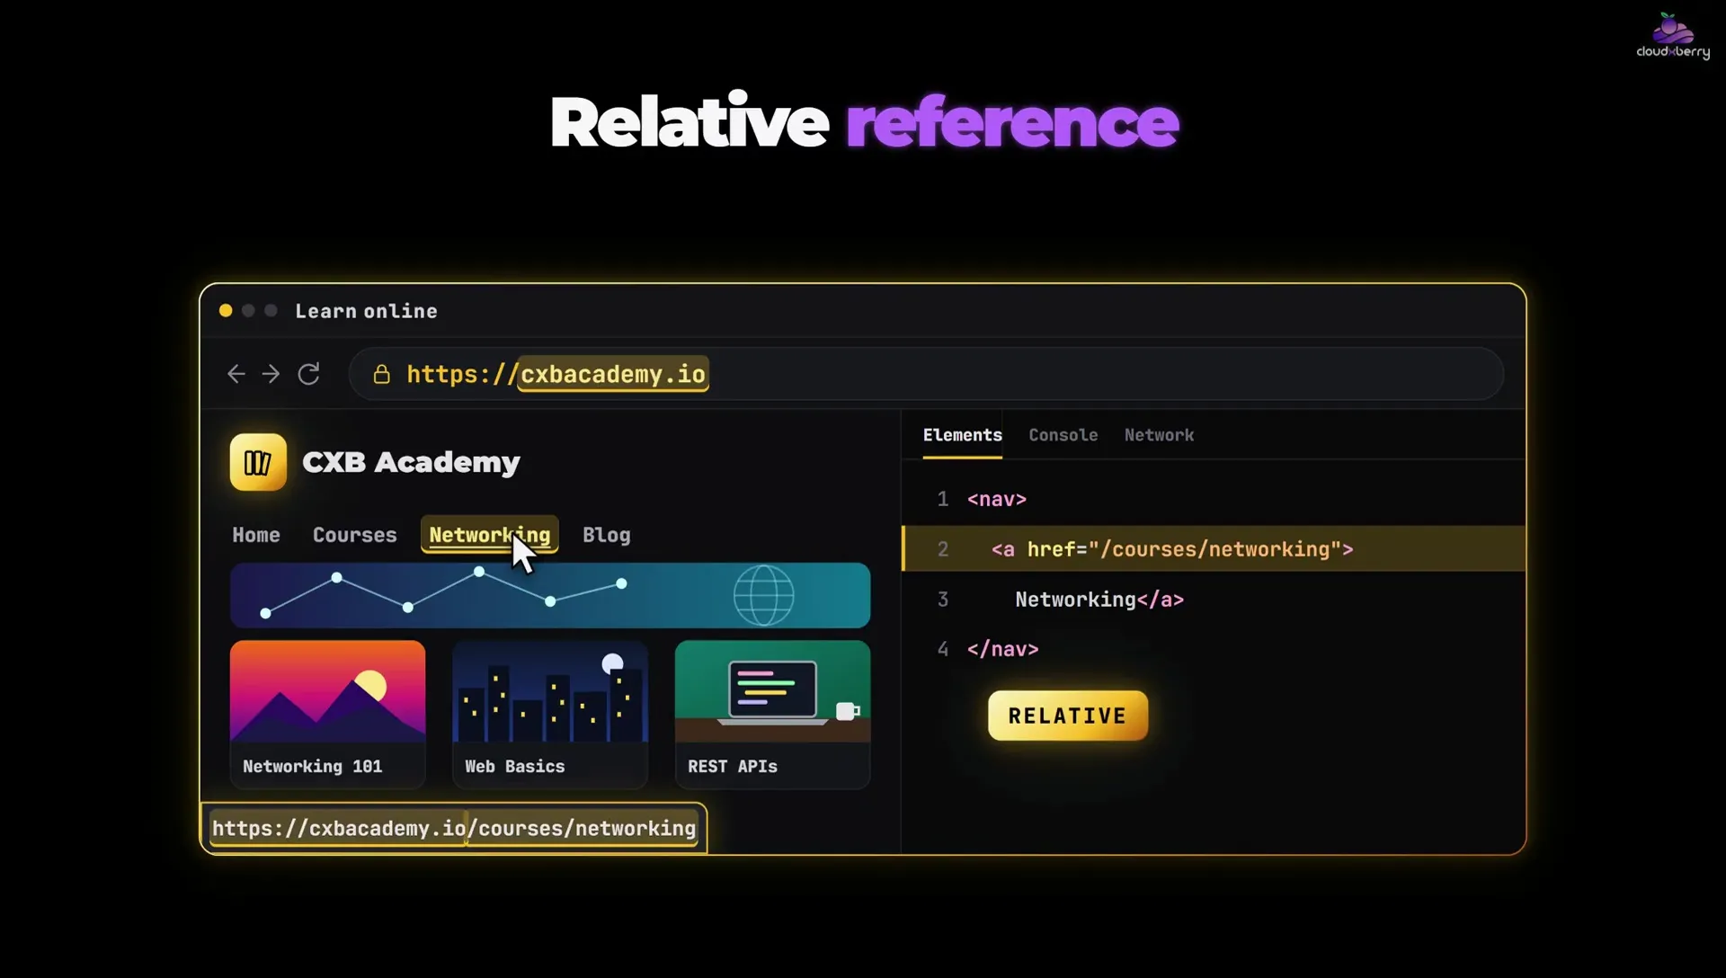This screenshot has width=1726, height=978.
Task: Click the address bar showing cxbacademy.io
Action: [926, 374]
